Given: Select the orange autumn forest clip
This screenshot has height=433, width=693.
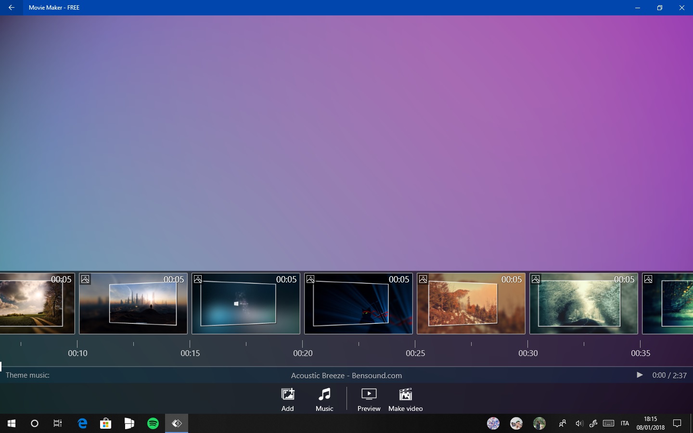Looking at the screenshot, I should click(471, 304).
